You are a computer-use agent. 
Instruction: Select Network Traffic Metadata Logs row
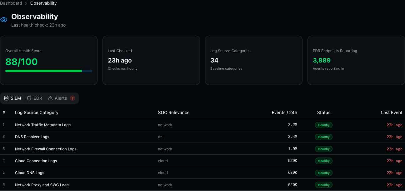pyautogui.click(x=202, y=125)
